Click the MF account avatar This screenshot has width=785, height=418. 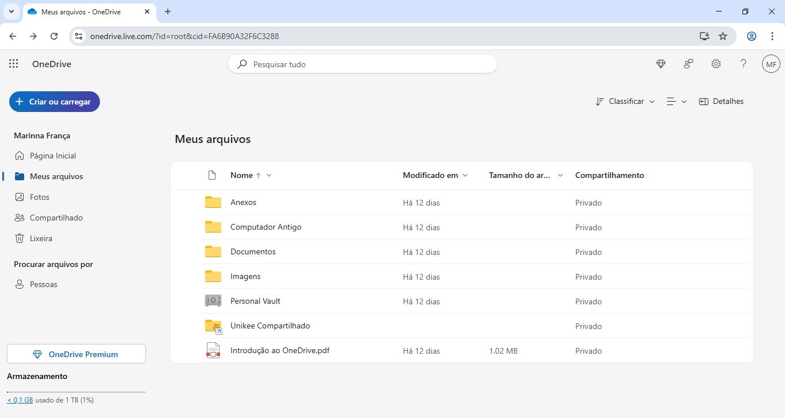pyautogui.click(x=771, y=64)
